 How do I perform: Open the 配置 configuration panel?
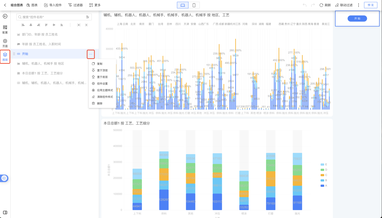point(5,29)
